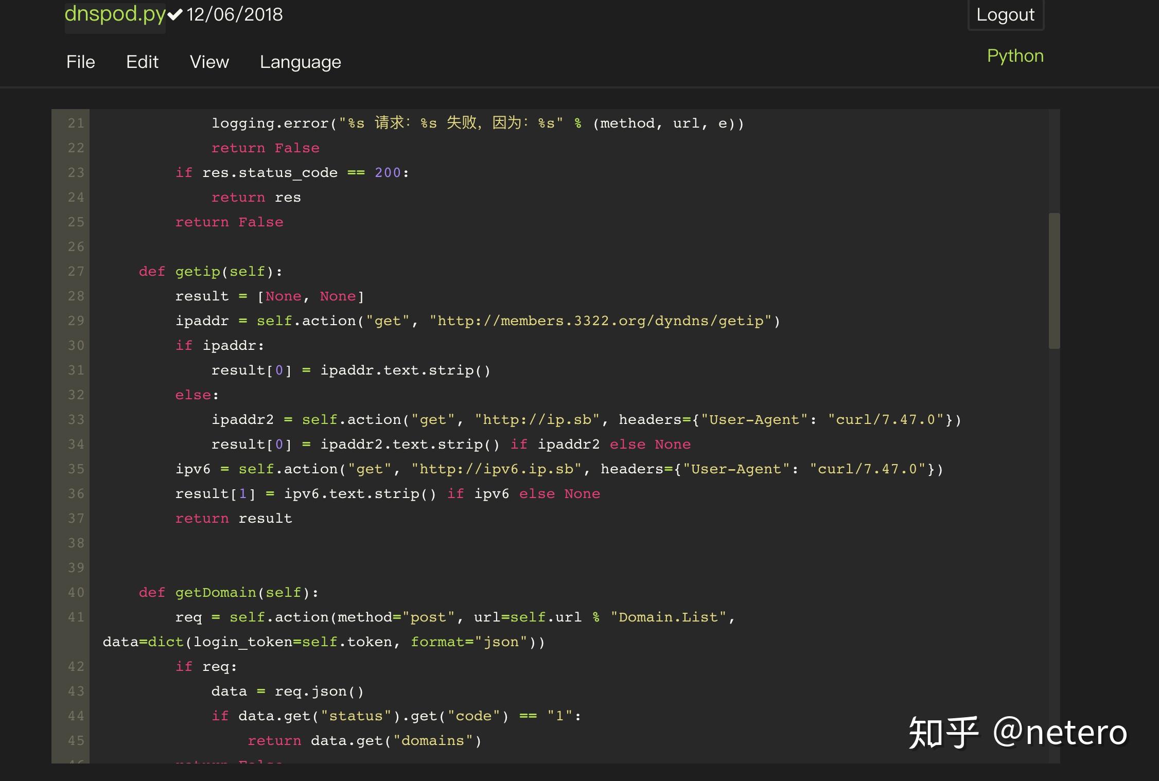Click the "http://ipv6.ip.sb" string
This screenshot has height=781, width=1159.
[x=497, y=469]
